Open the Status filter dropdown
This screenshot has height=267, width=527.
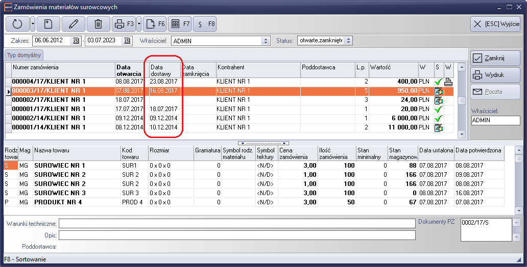(x=348, y=41)
